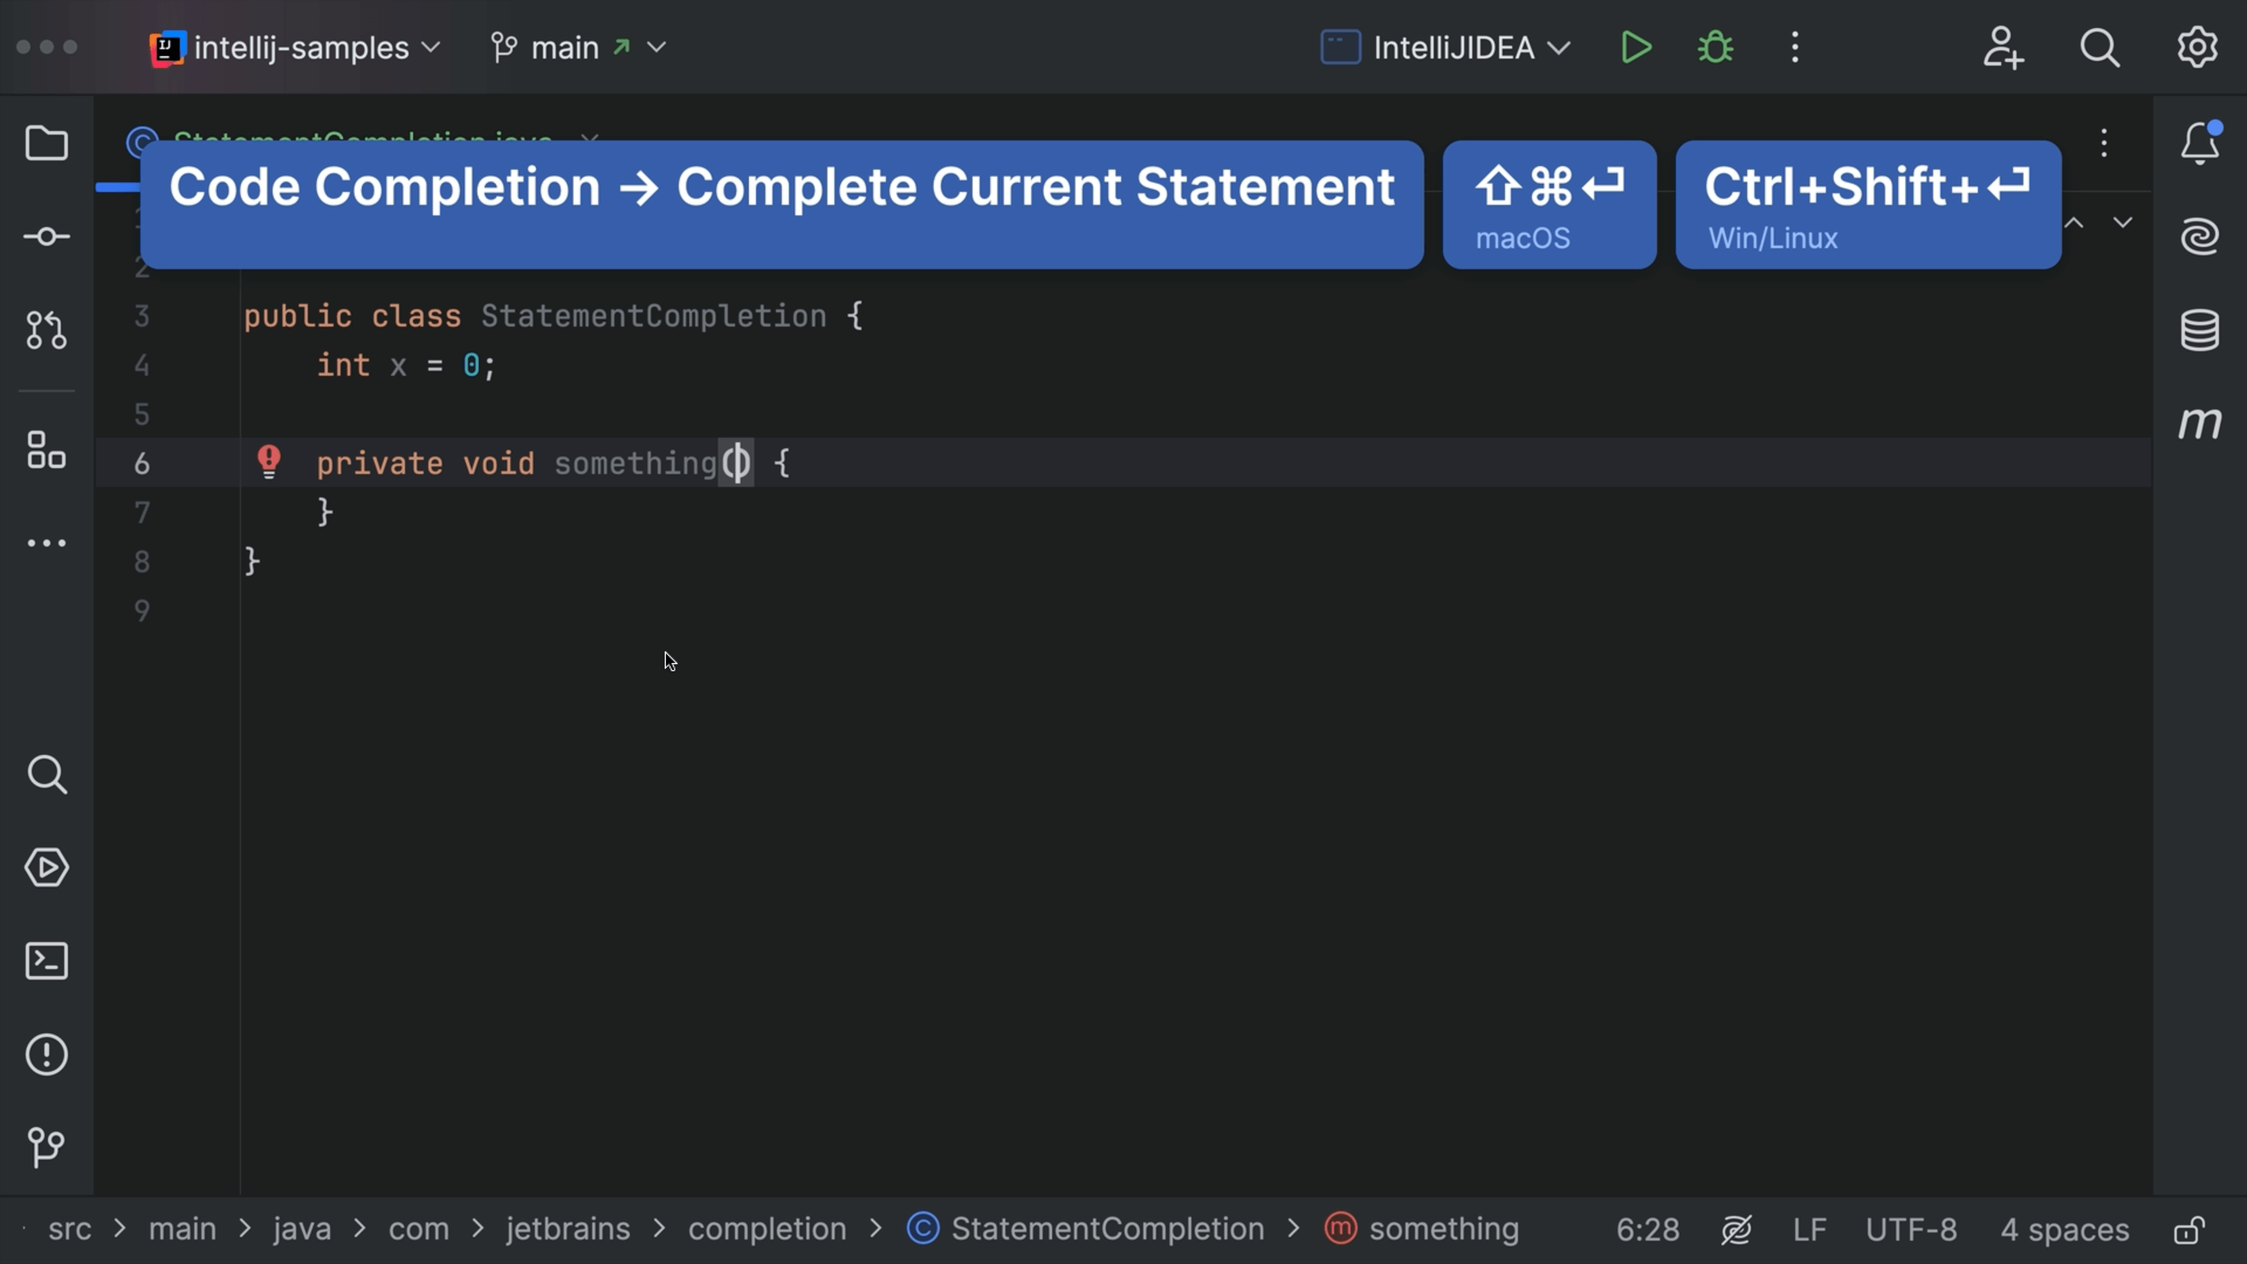2247x1264 pixels.
Task: Toggle read-only lock in status bar
Action: [2190, 1230]
